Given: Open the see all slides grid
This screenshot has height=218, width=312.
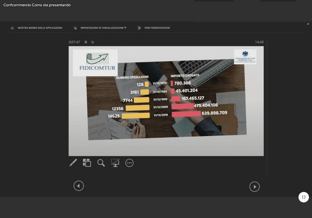Looking at the screenshot, I should (x=87, y=163).
